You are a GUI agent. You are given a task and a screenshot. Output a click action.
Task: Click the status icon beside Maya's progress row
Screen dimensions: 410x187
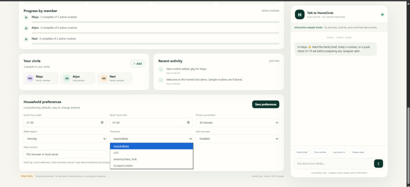point(26,17)
